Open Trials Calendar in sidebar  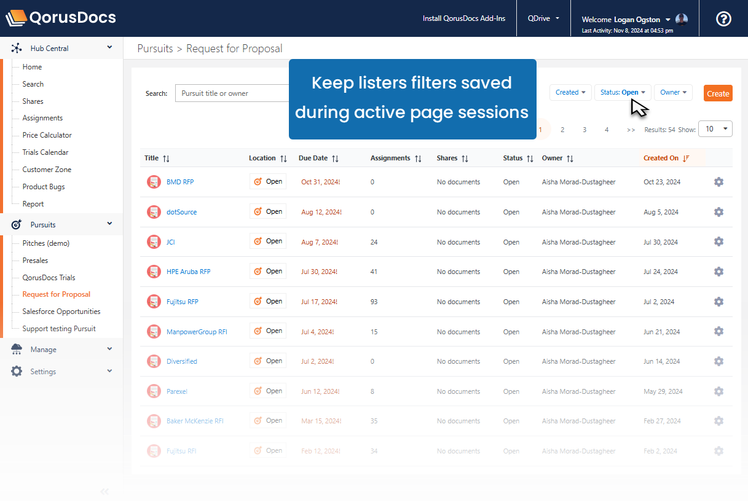(x=45, y=152)
